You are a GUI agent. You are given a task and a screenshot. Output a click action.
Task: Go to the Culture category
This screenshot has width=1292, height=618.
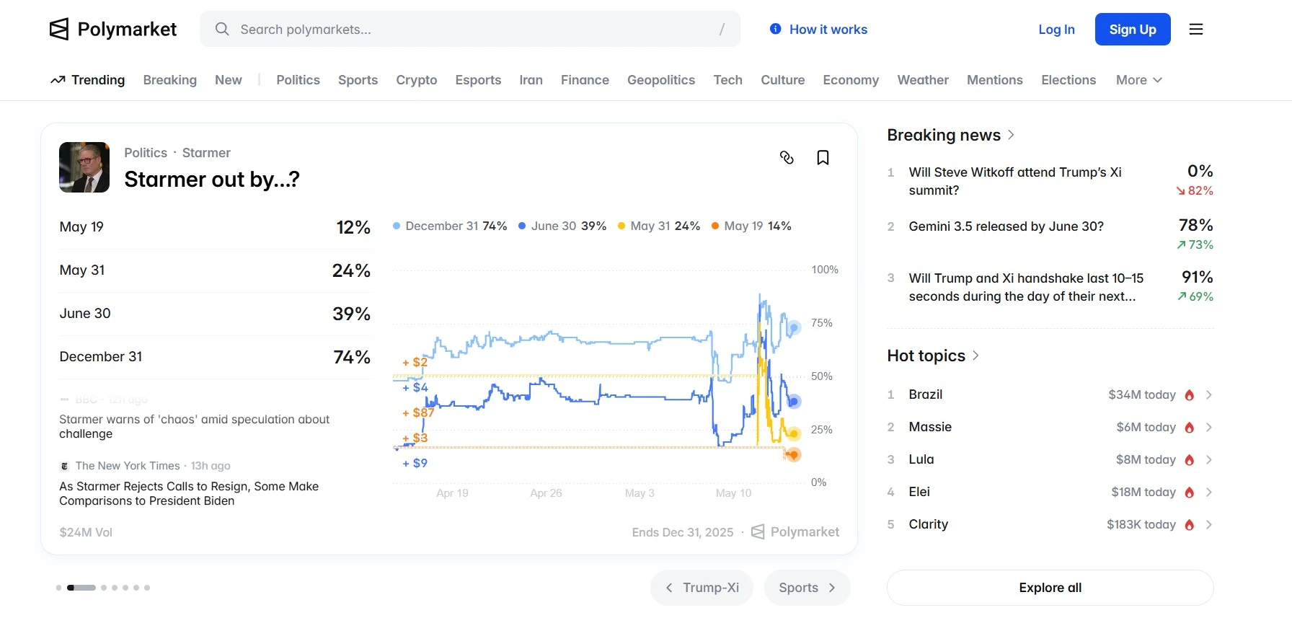click(782, 80)
